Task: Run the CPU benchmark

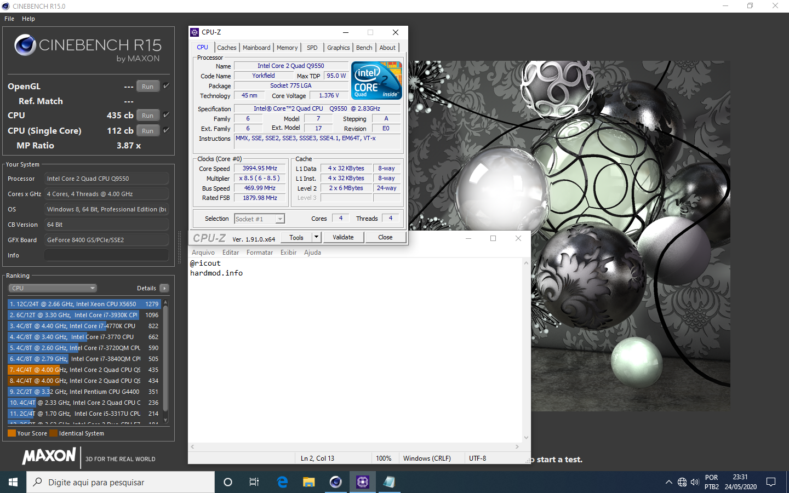Action: [148, 116]
